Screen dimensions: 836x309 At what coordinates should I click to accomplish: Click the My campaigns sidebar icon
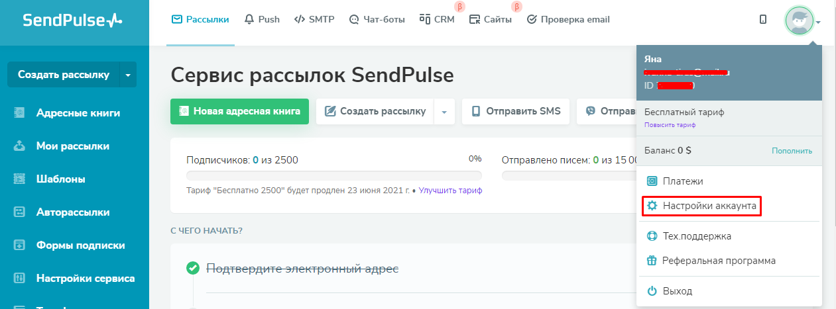pos(19,146)
